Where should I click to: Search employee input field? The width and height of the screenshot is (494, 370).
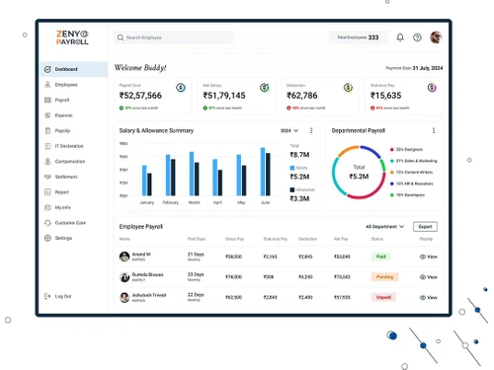174,37
